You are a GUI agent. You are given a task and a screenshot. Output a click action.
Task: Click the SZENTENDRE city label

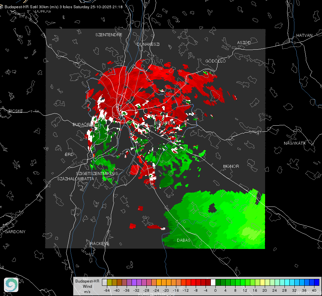pyautogui.click(x=109, y=35)
